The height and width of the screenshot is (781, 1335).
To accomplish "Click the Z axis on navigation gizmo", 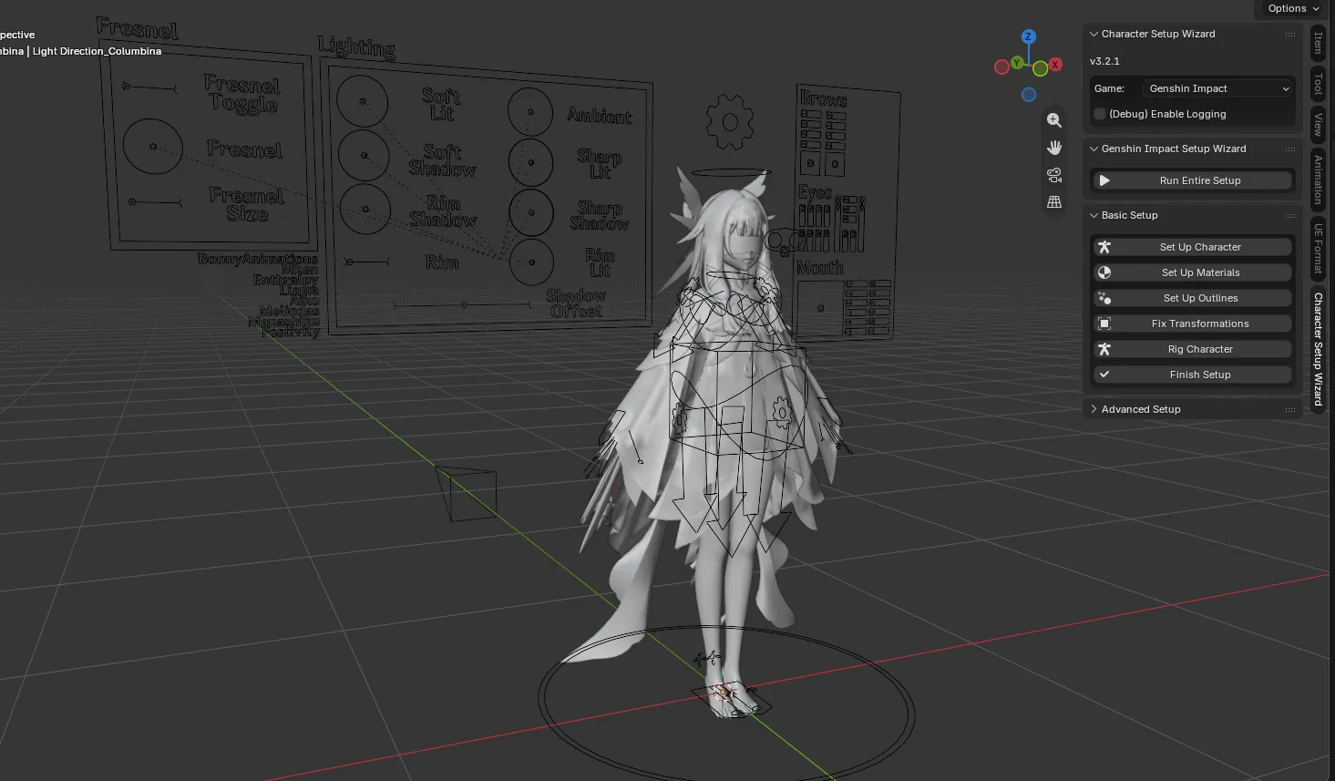I will pyautogui.click(x=1028, y=36).
